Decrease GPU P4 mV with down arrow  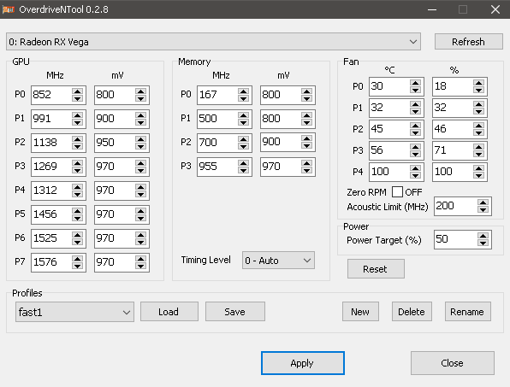[x=141, y=194]
